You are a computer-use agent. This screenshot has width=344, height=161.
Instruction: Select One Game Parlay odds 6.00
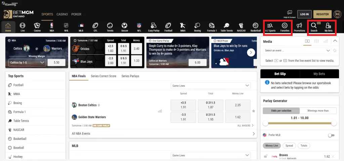tap(198, 62)
